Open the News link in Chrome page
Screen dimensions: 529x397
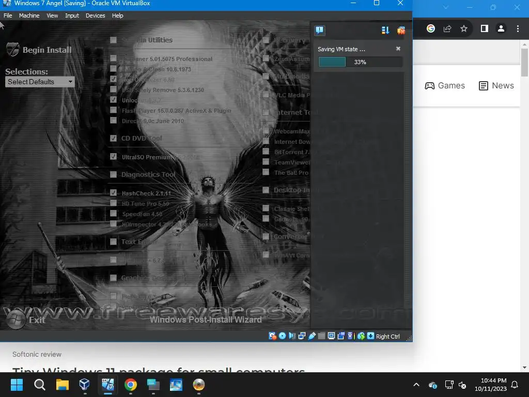[x=496, y=86]
